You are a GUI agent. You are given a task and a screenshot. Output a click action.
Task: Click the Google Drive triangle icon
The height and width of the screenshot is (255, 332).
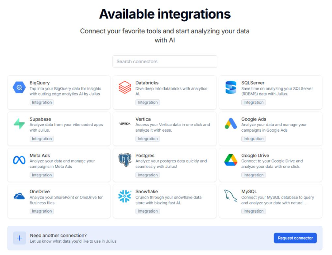tap(231, 160)
